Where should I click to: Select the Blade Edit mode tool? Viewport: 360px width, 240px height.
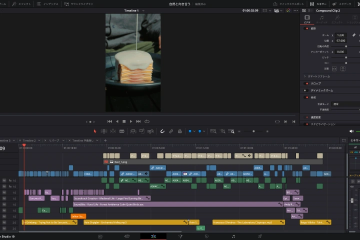121,131
